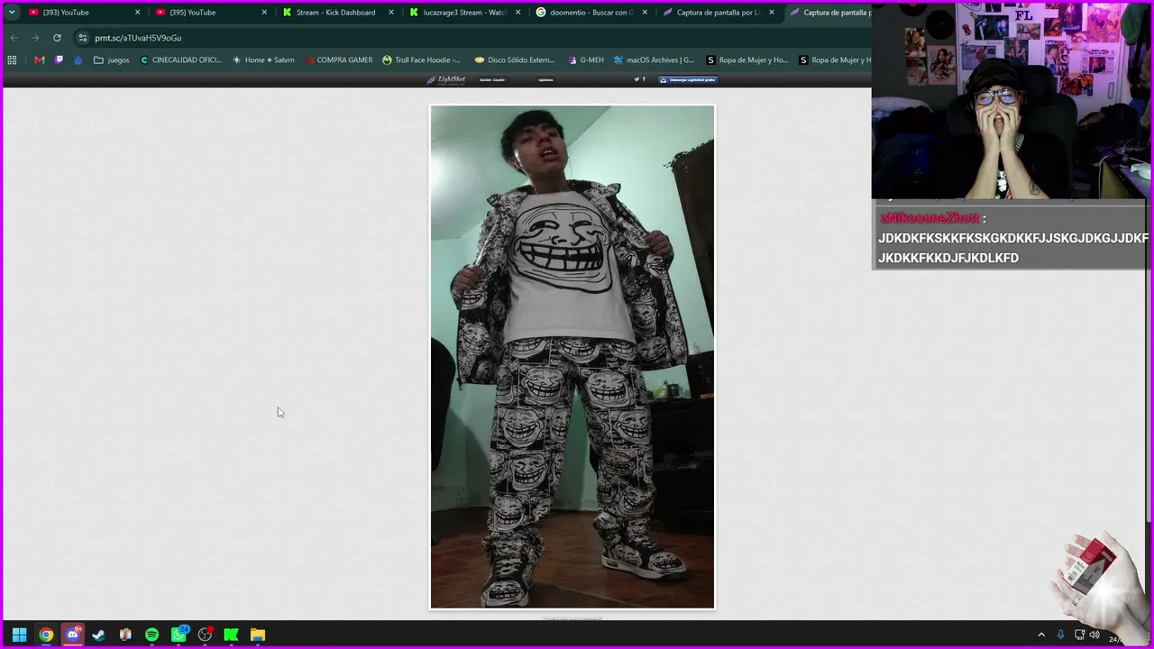1154x649 pixels.
Task: Open the Lightshot Twitter link icon
Action: 637,79
